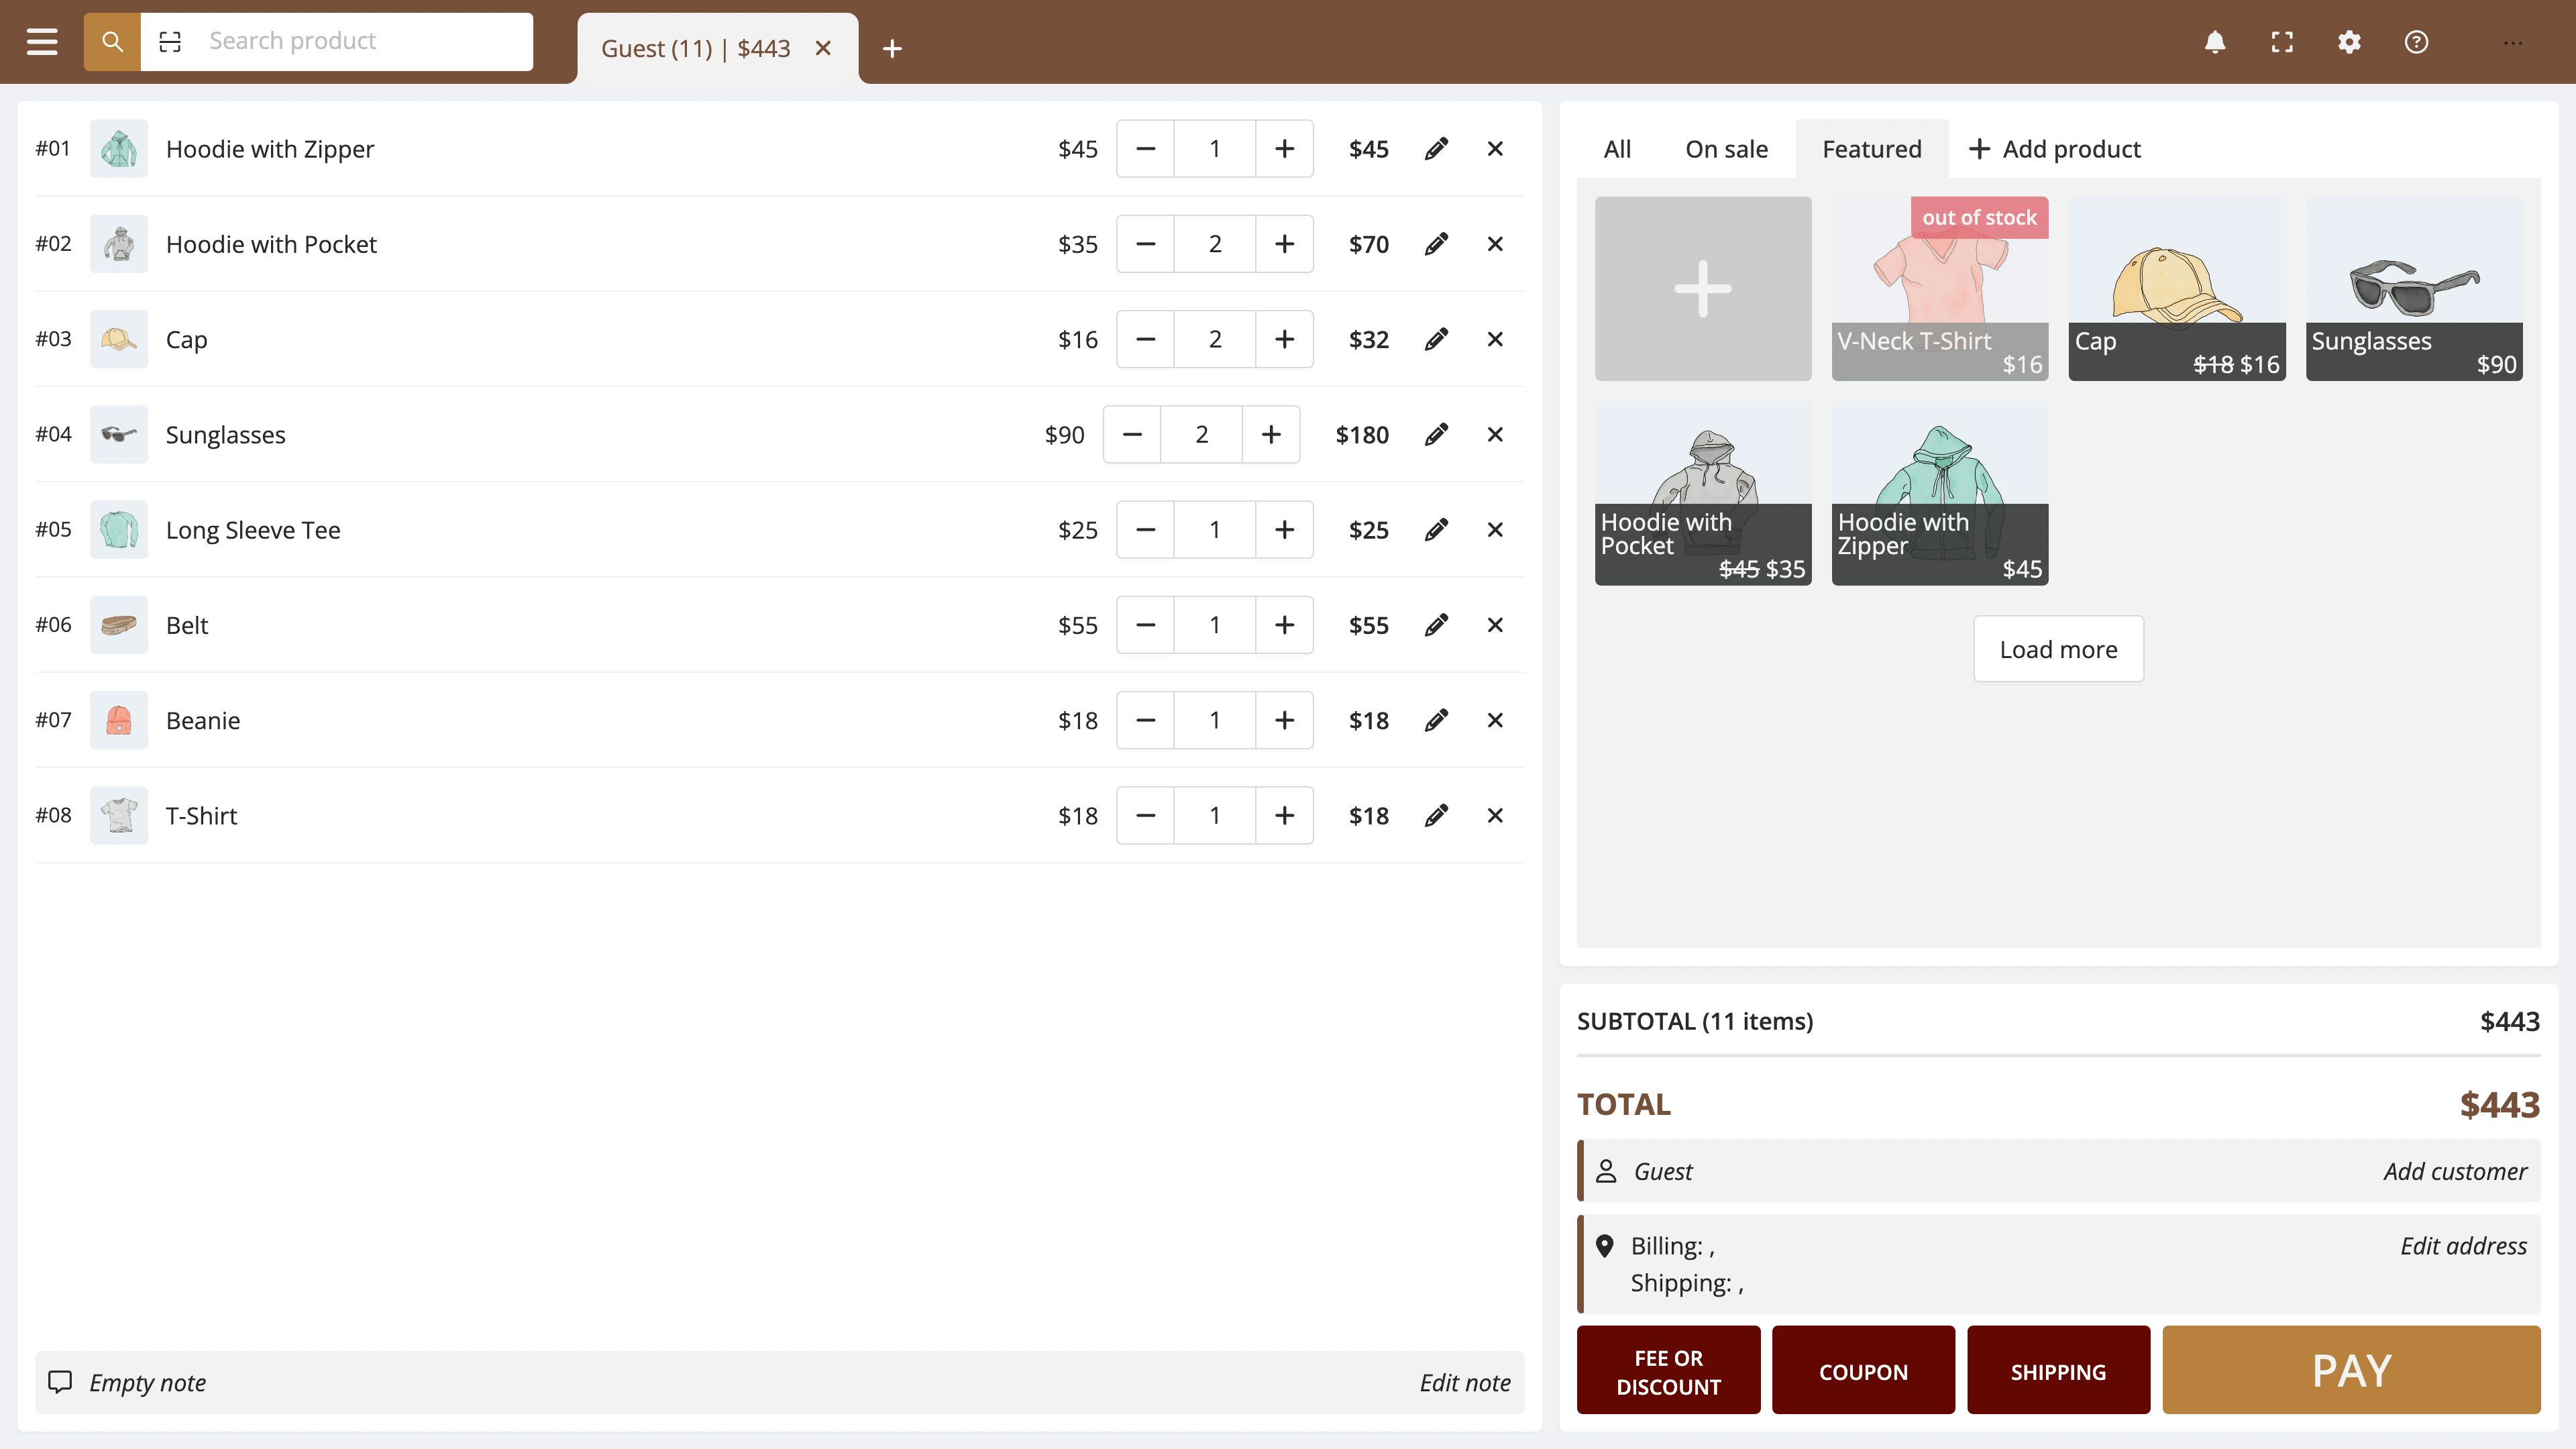The image size is (2576, 1449).
Task: Click the barcode scanner icon in the search box
Action: (x=170, y=42)
